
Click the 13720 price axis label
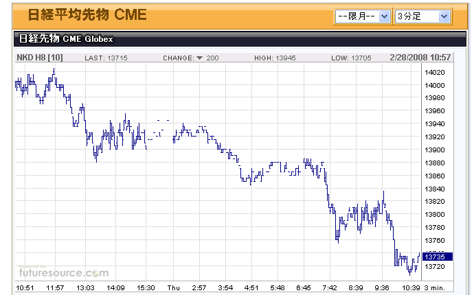(x=435, y=266)
